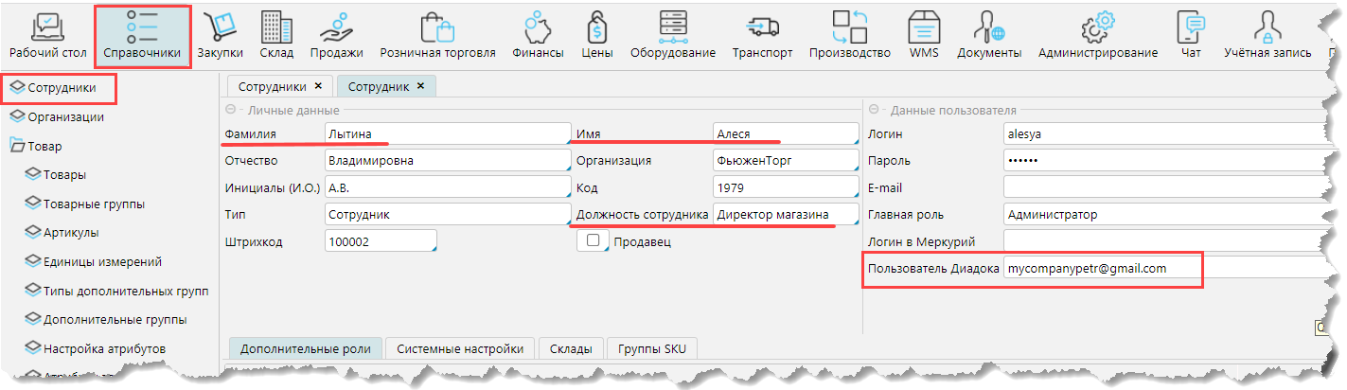Image resolution: width=1347 pixels, height=390 pixels.
Task: Close the Сотрудник tab
Action: [419, 86]
